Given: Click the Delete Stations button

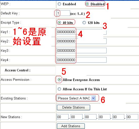Looking at the screenshot, I should pos(73,108).
